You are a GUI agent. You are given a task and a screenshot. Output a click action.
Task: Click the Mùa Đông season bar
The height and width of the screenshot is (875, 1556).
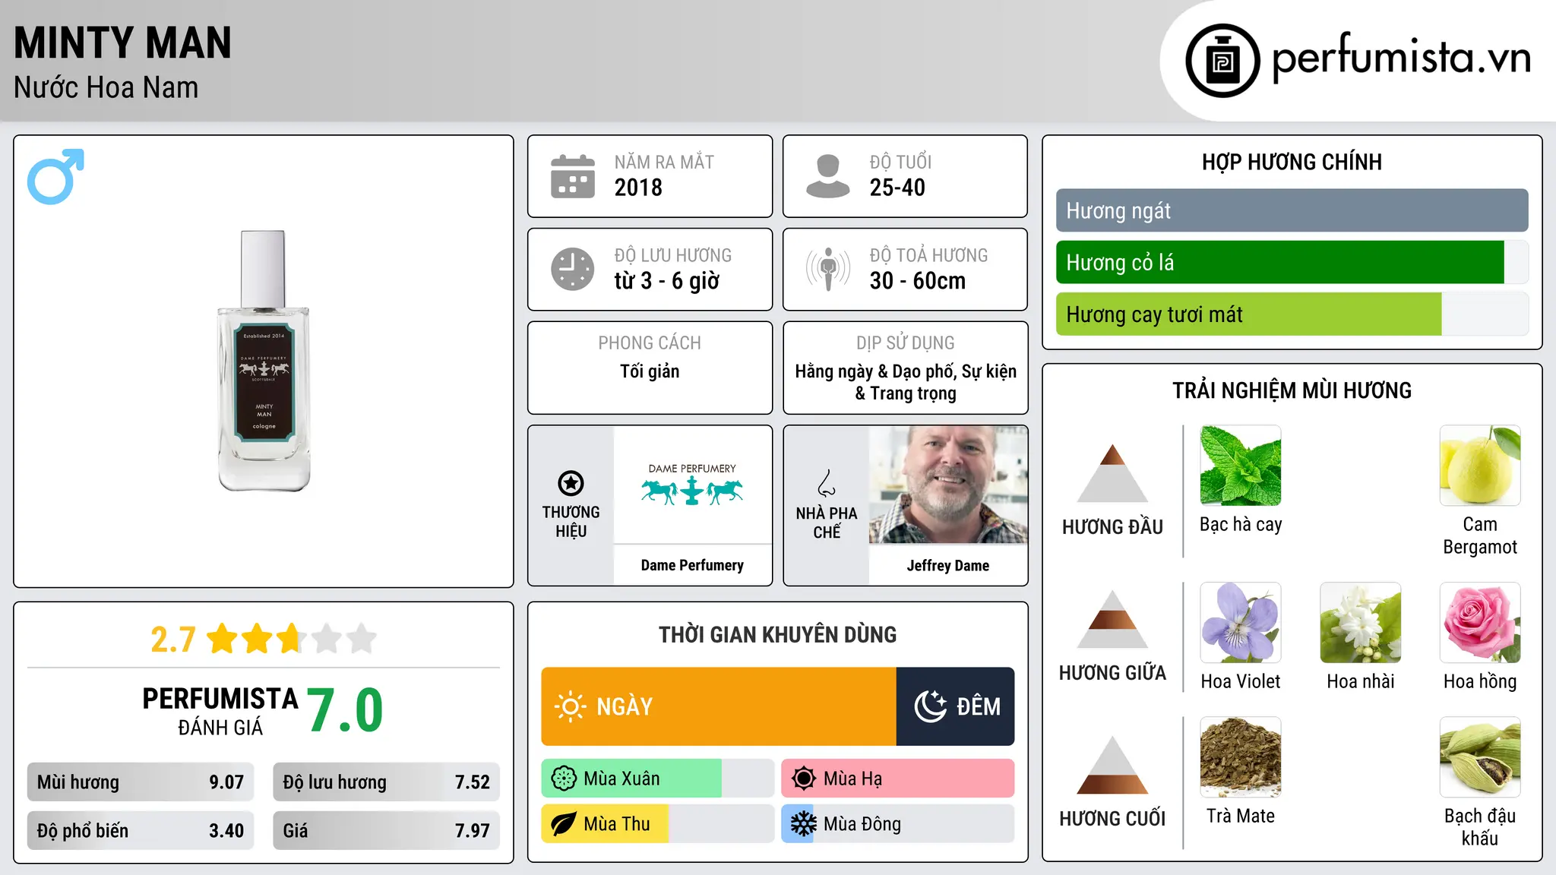point(898,824)
